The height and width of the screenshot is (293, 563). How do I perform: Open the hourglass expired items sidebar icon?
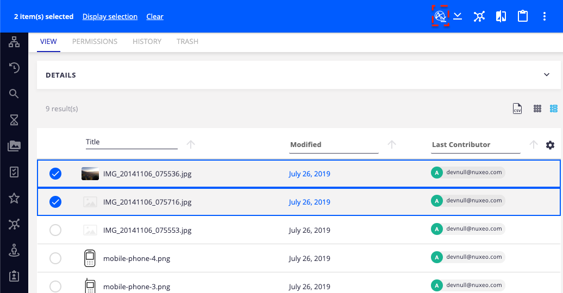(14, 120)
